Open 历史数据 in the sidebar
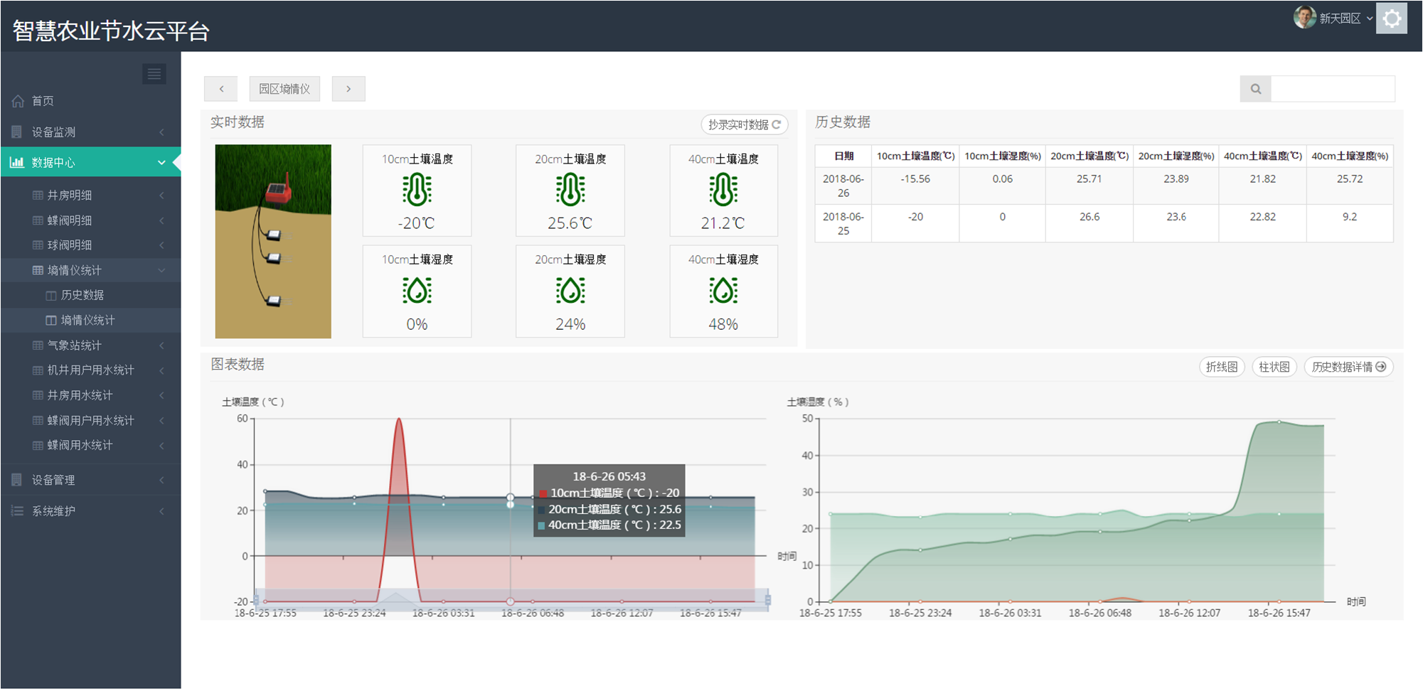1423x691 pixels. pos(82,295)
